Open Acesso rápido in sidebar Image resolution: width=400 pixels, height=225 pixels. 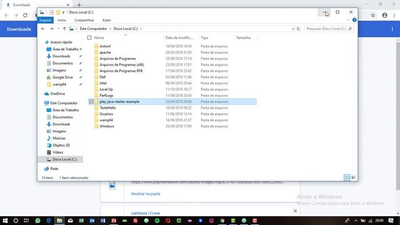tap(61, 42)
